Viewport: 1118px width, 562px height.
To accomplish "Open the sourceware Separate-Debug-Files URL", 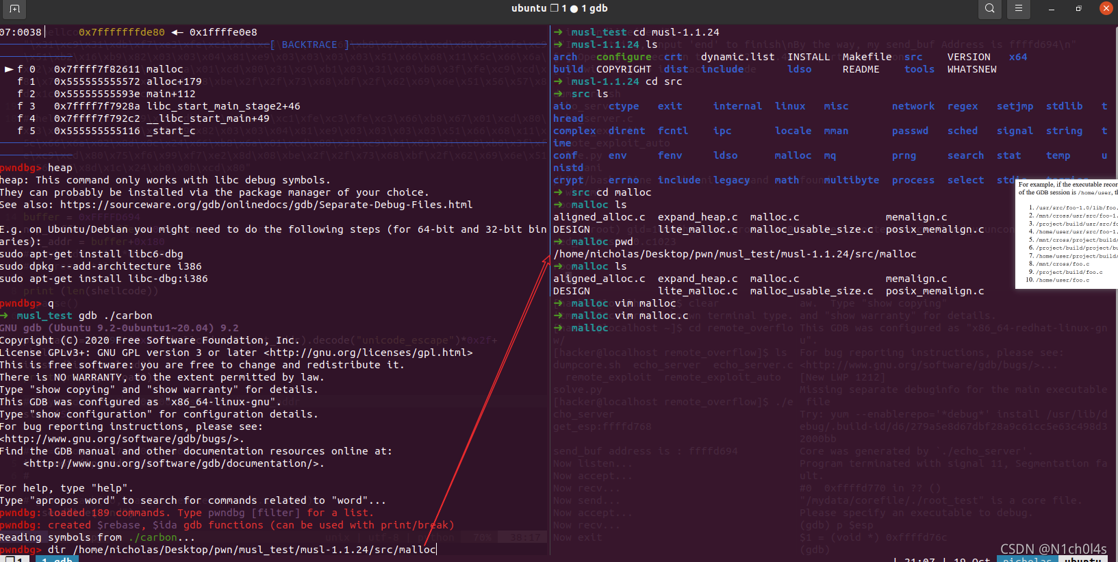I will (x=266, y=205).
